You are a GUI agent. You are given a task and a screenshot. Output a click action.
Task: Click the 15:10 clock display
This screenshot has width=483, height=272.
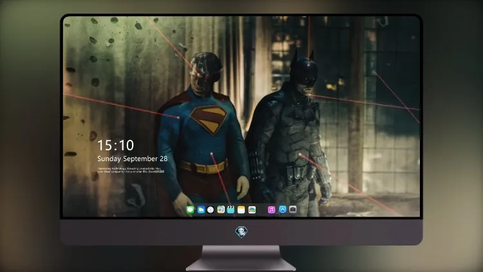click(115, 145)
